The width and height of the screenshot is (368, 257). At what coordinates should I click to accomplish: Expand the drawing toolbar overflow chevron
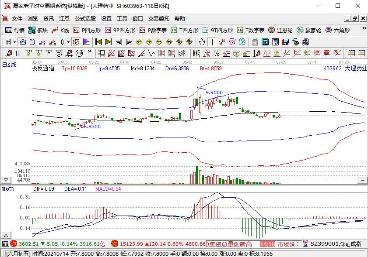tap(89, 51)
